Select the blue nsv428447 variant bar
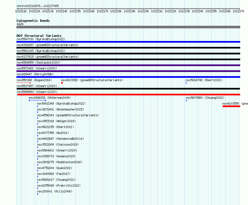The image size is (248, 205). coord(128,77)
